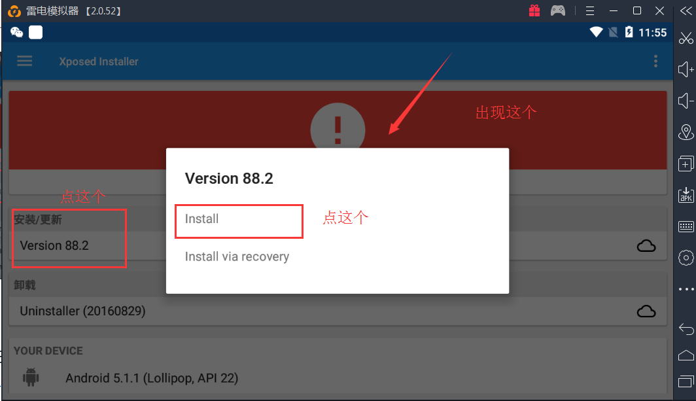Click the install APK icon in sidebar
The width and height of the screenshot is (696, 401).
686,195
